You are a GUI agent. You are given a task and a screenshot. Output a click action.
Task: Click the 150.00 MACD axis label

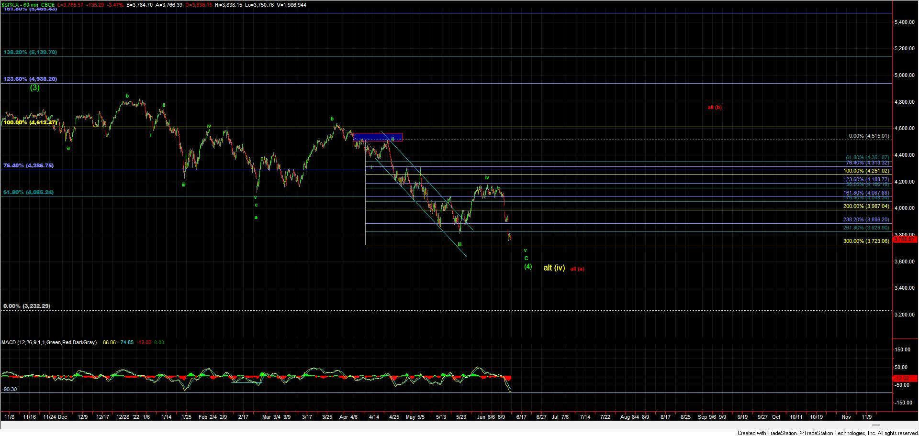(903, 349)
